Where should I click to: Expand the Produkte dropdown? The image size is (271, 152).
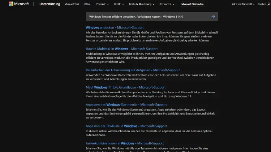coord(103,4)
